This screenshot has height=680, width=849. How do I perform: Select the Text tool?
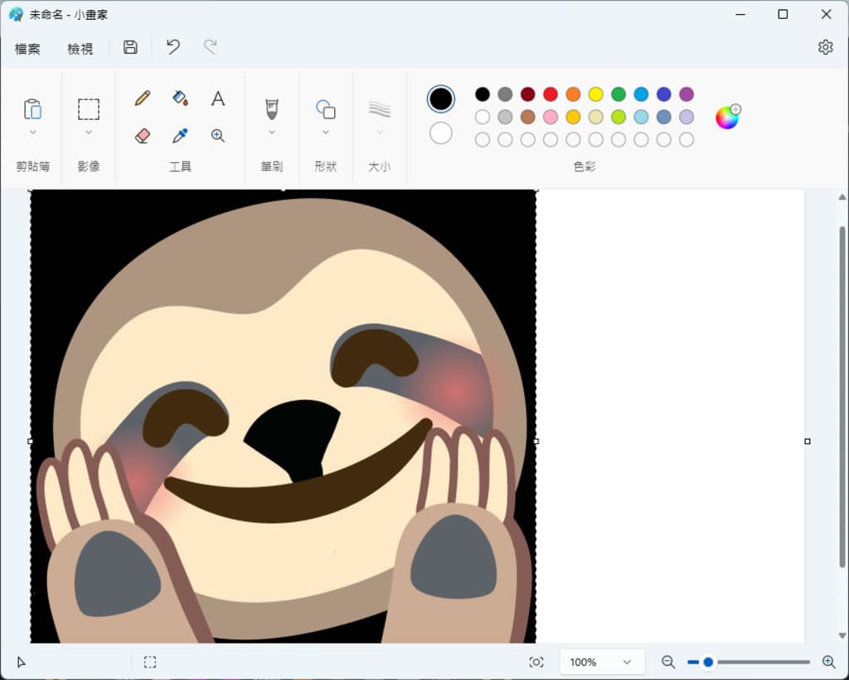pos(218,99)
